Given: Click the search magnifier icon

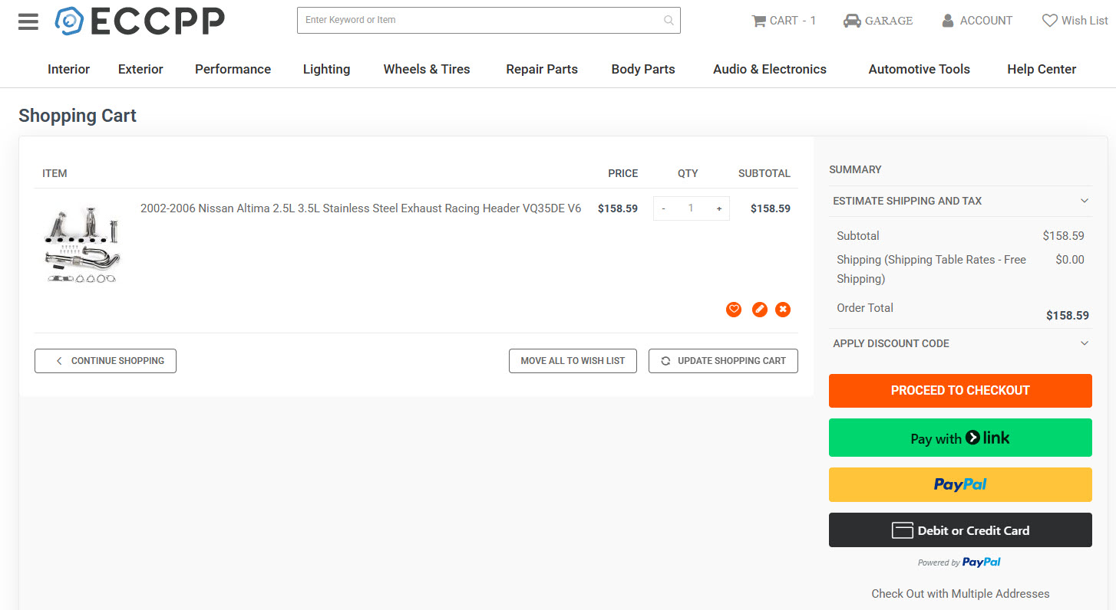Looking at the screenshot, I should [x=669, y=21].
